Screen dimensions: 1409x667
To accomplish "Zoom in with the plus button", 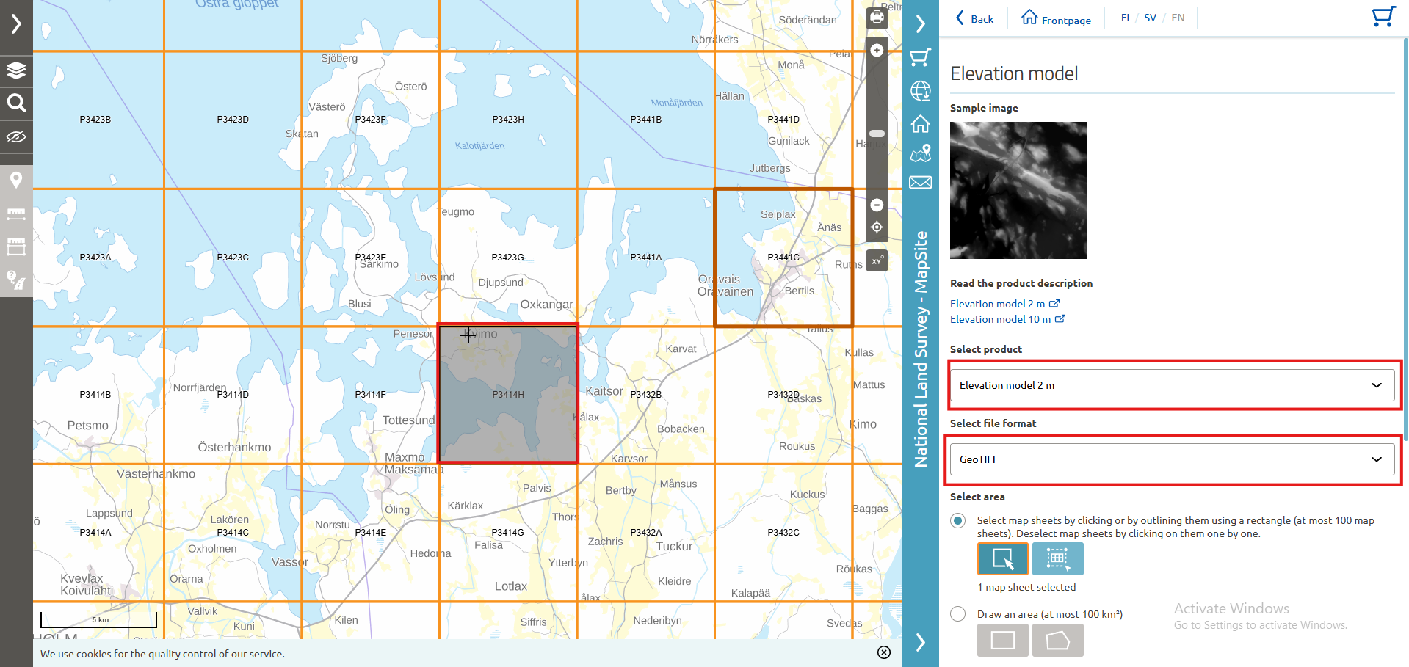I will point(877,50).
